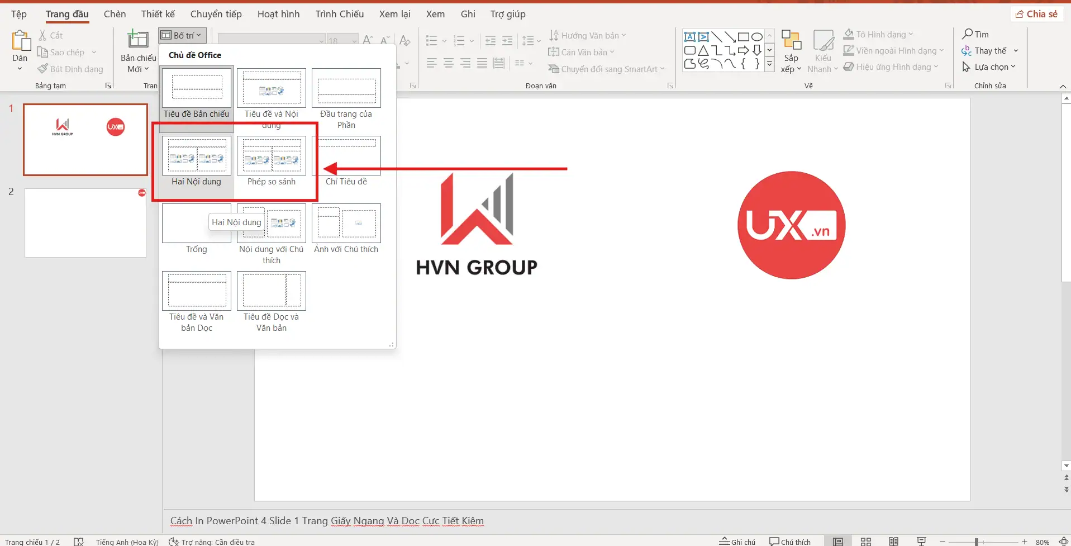
Task: Click the Bút Định dạng format painter
Action: tap(70, 69)
